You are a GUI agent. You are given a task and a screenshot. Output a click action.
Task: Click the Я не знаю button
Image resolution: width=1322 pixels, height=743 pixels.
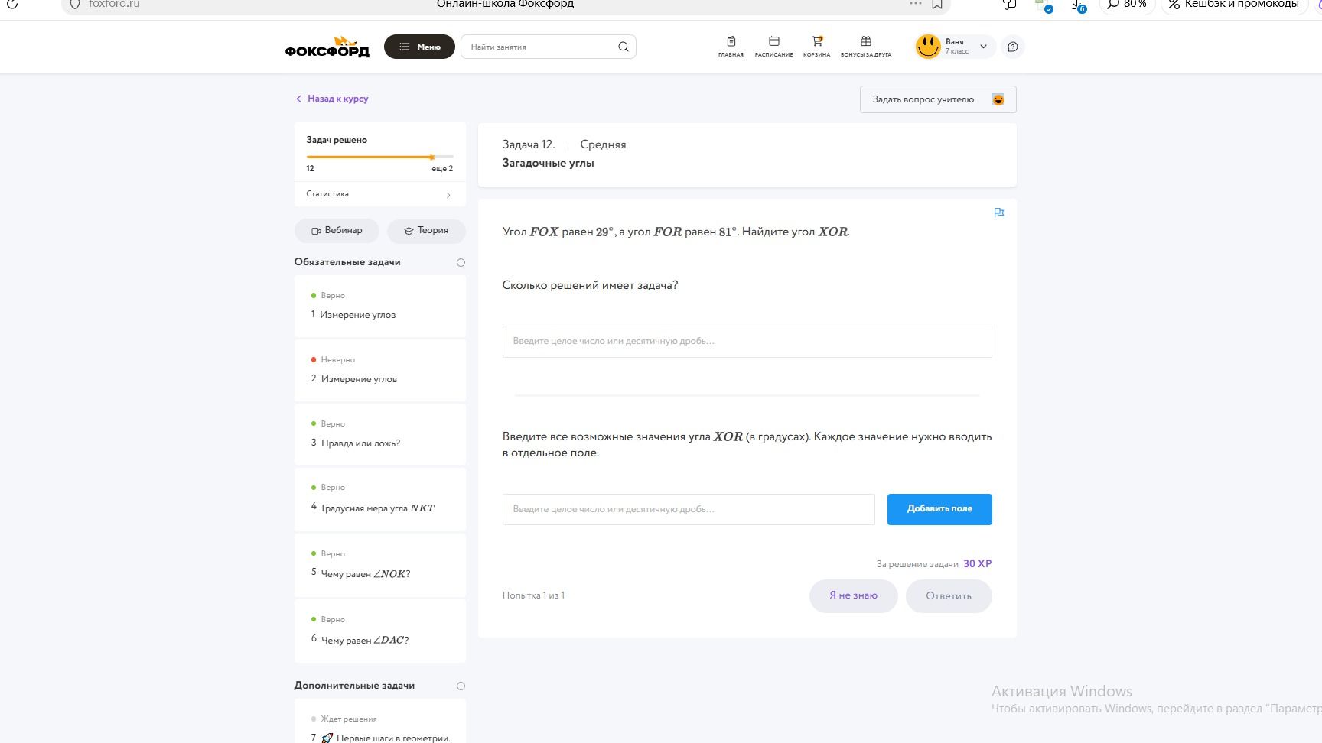point(853,596)
